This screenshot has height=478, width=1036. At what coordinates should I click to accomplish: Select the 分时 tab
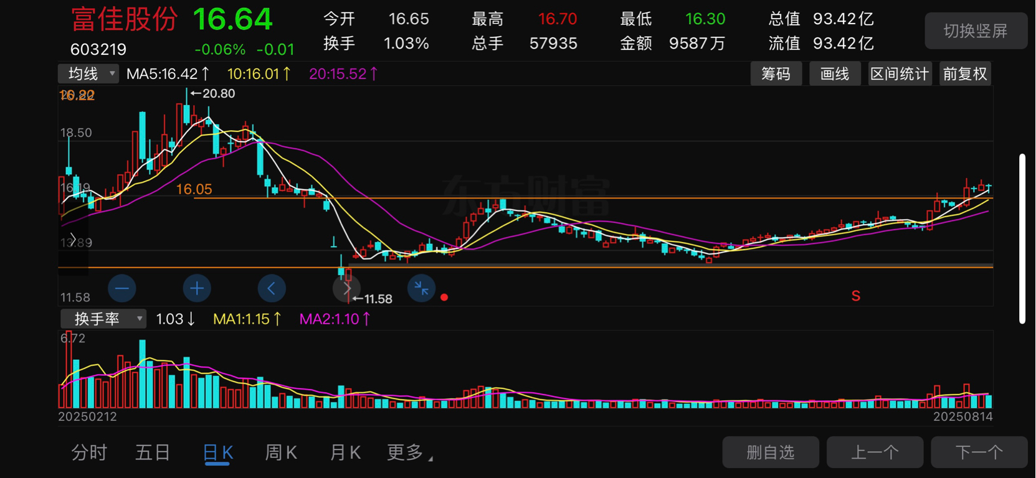coord(89,452)
